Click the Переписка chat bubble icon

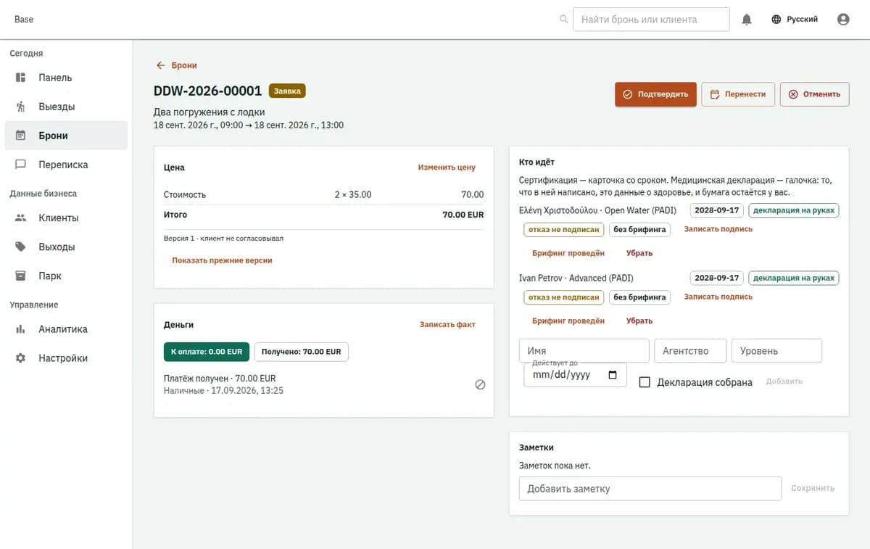click(21, 165)
